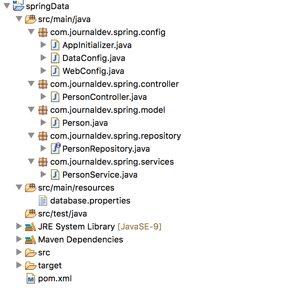Click the Maven Dependencies library icon

(x=30, y=239)
